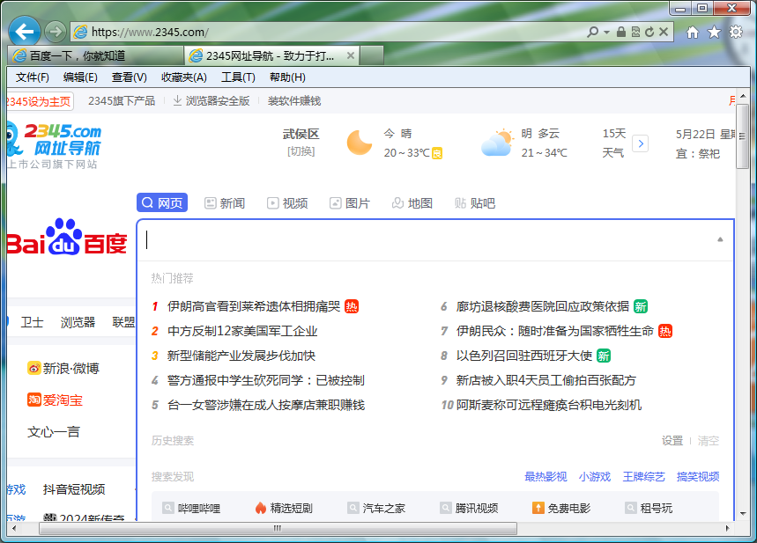Click the search magnifier icon in address bar
Viewport: 757px width, 543px height.
click(592, 32)
